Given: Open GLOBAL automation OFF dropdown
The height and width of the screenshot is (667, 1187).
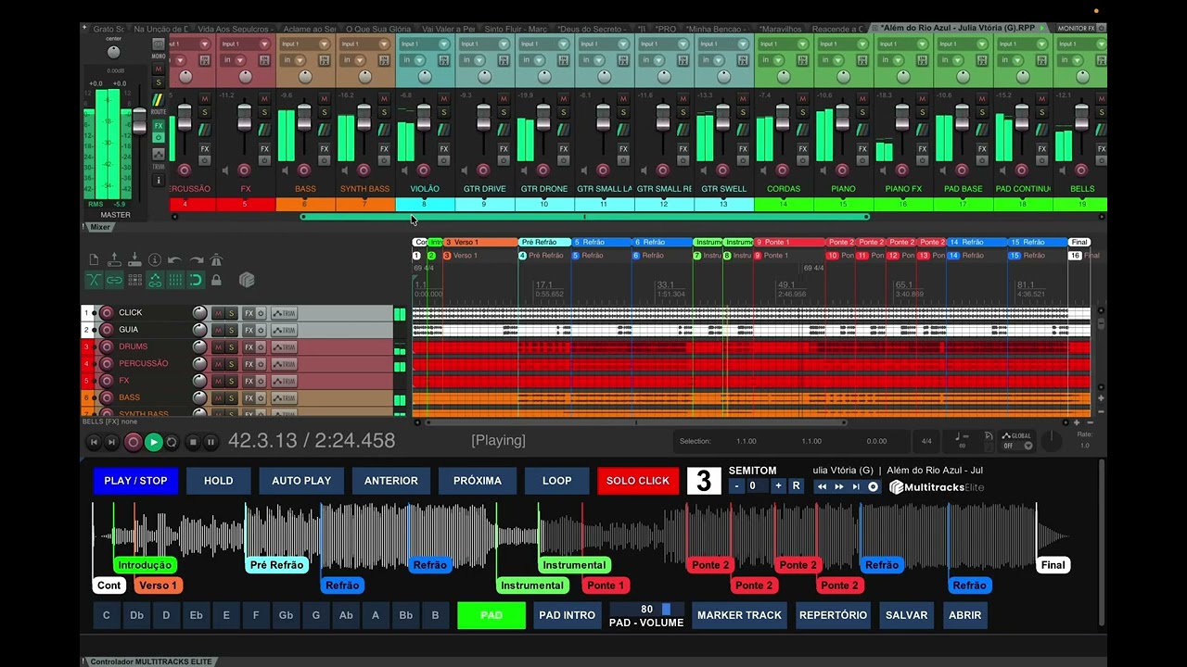Looking at the screenshot, I should click(x=1016, y=446).
